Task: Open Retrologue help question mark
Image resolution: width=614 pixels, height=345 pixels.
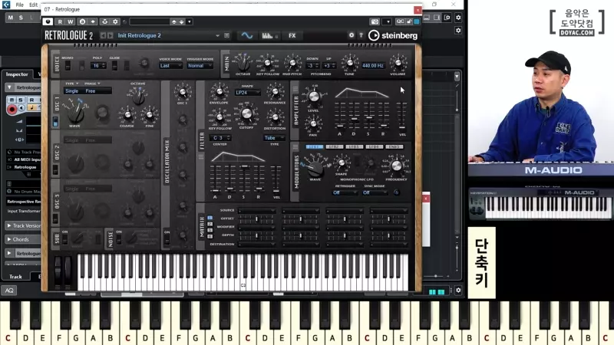Action: coord(361,35)
